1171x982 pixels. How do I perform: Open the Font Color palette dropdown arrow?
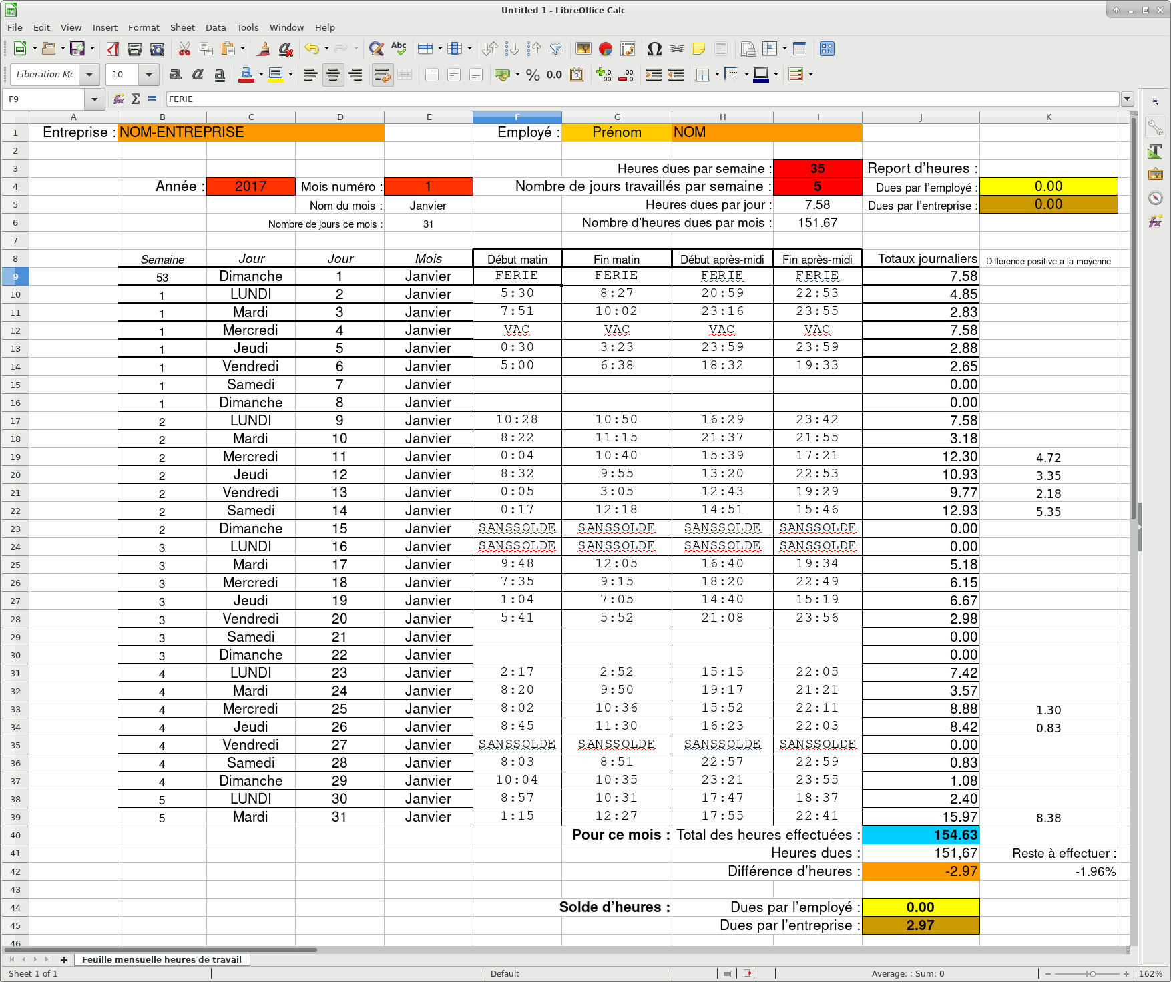pyautogui.click(x=261, y=75)
